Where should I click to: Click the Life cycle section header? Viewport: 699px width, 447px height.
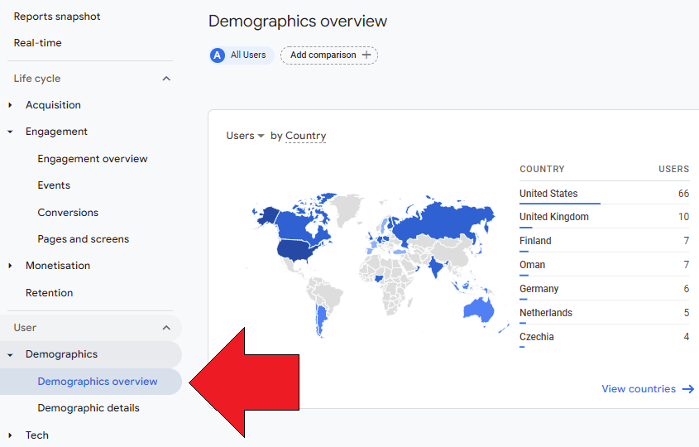click(x=37, y=79)
